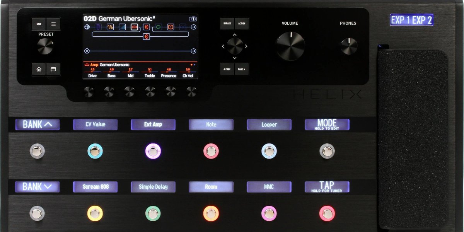464x232 pixels.
Task: Toggle the Scream 808 footswitch
Action: (95, 212)
